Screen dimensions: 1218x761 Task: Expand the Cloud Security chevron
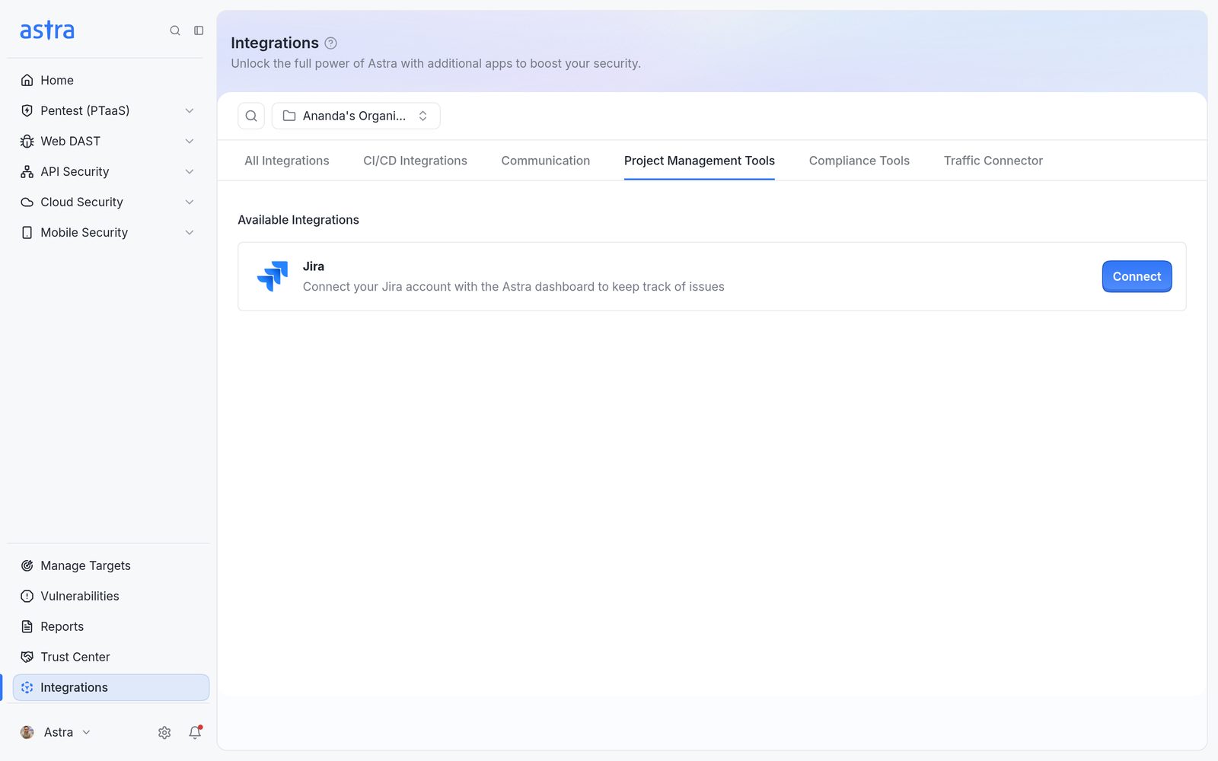pos(190,202)
